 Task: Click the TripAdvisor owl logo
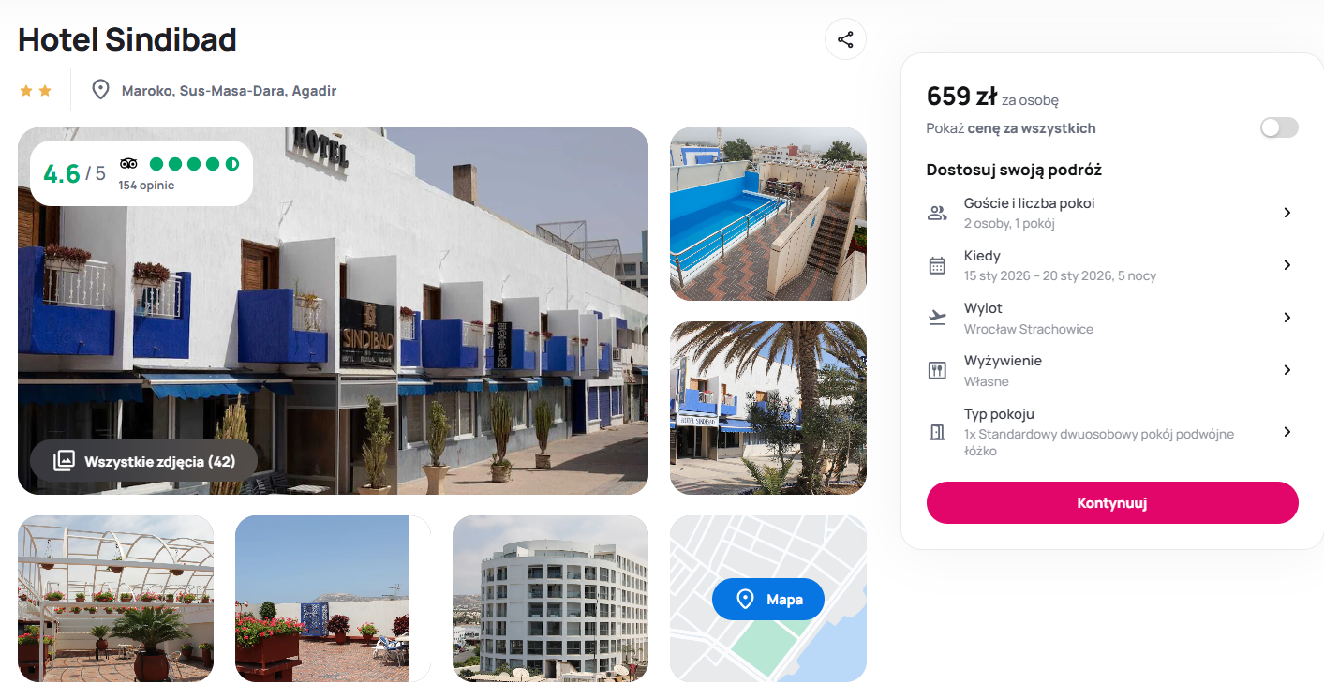pyautogui.click(x=128, y=164)
